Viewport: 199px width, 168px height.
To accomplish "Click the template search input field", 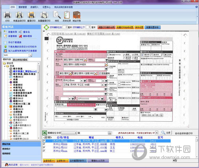I will point(16,55).
